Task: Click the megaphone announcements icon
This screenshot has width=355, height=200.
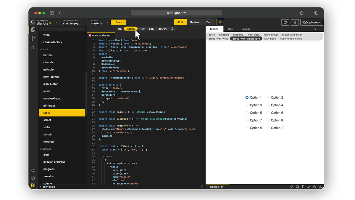Action: (33, 170)
